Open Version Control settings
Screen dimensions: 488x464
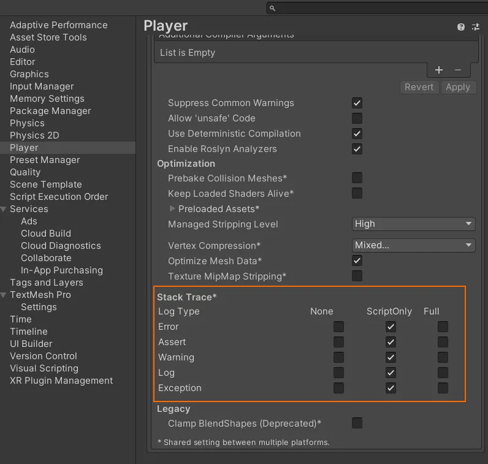click(44, 356)
